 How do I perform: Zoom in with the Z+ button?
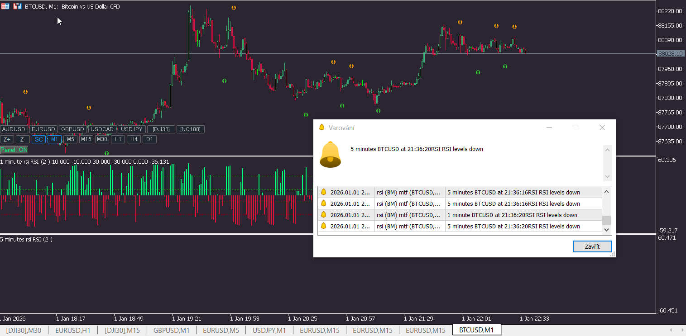click(7, 139)
